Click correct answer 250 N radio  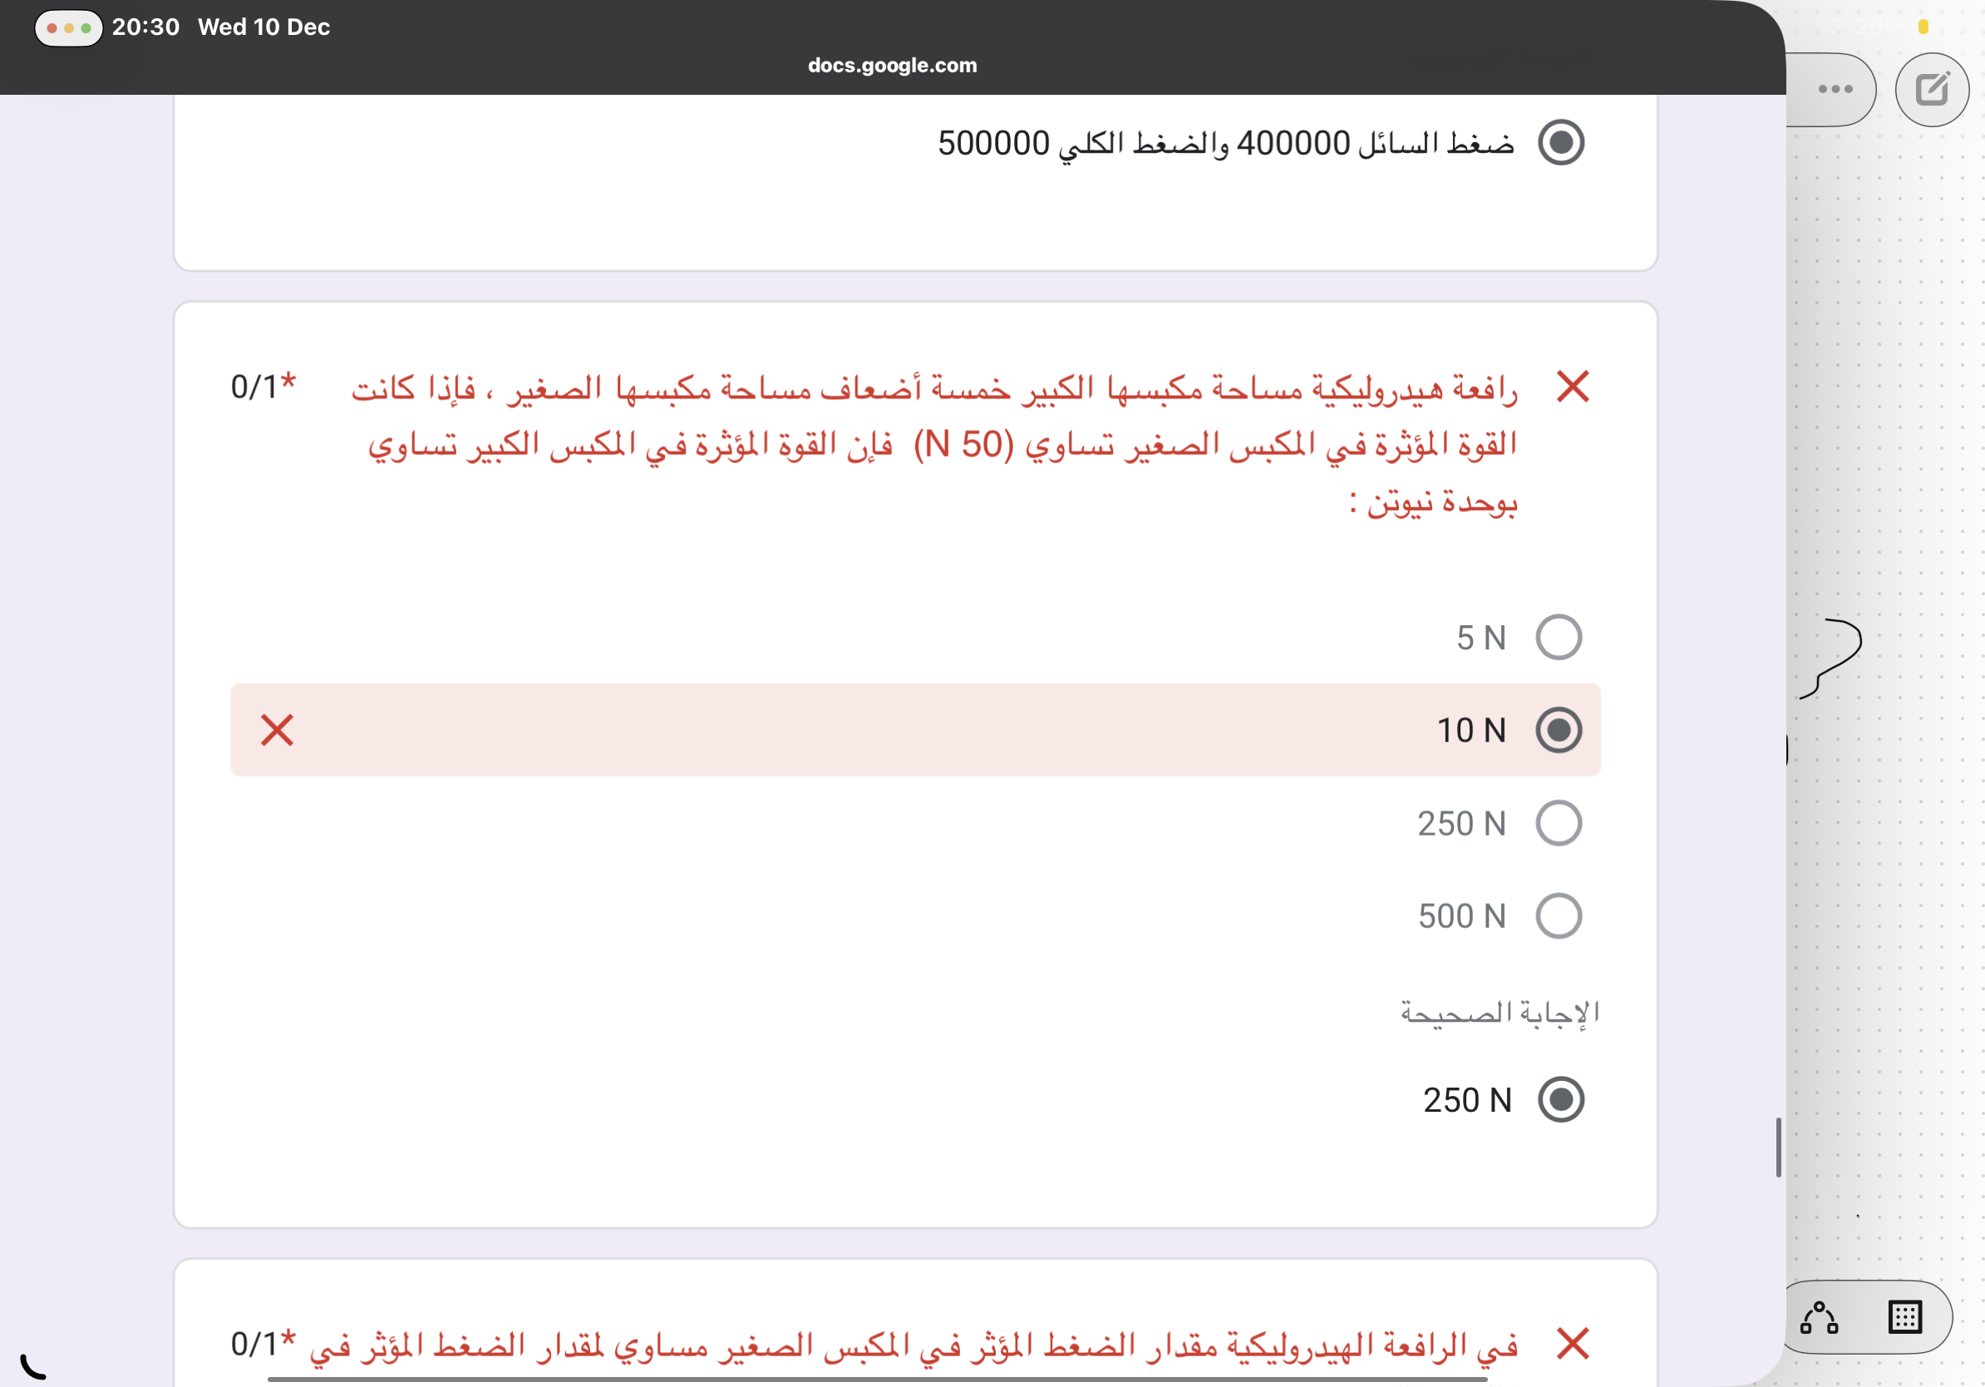click(1560, 1099)
